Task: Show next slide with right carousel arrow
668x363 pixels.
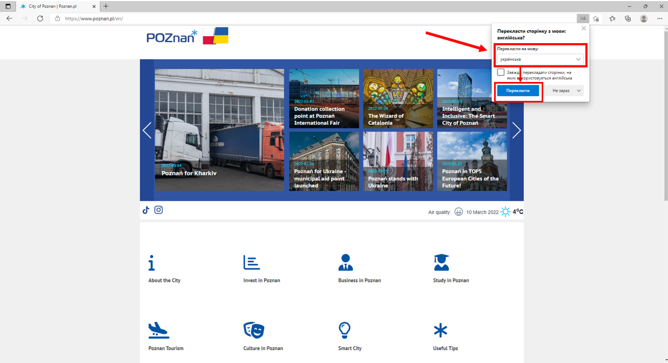Action: pyautogui.click(x=516, y=130)
